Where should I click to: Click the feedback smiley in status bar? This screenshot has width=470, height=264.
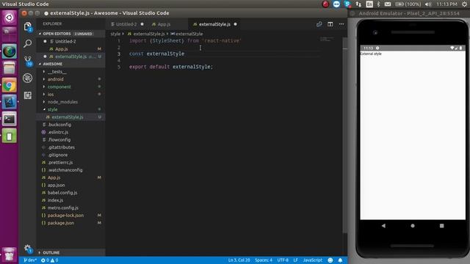[x=330, y=260]
